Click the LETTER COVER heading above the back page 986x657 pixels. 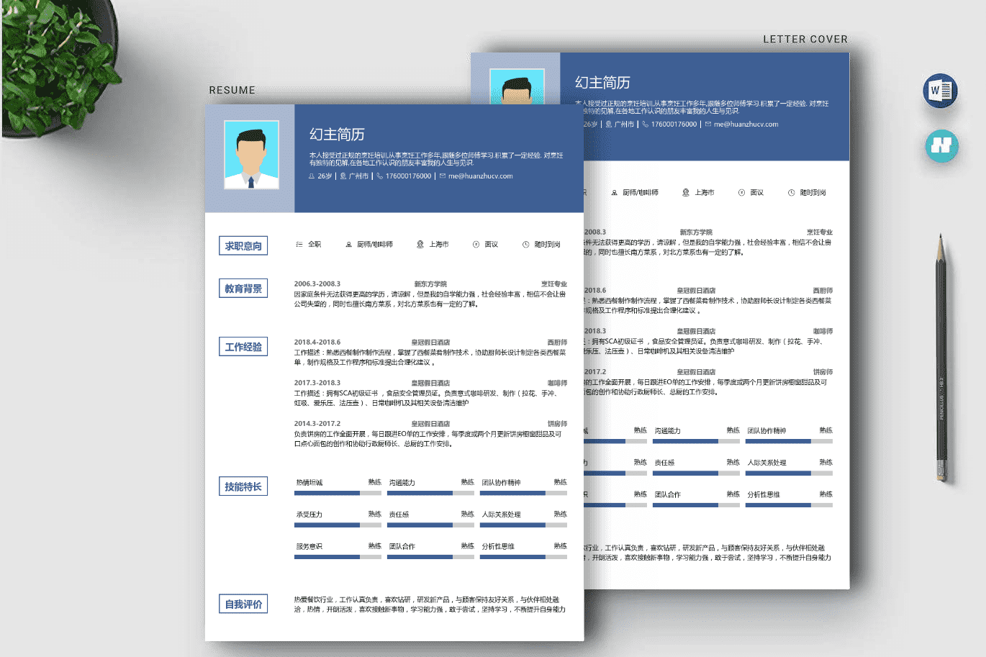805,40
